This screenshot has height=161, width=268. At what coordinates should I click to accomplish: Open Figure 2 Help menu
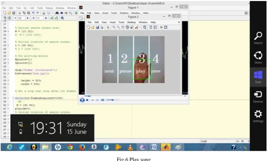coord(153,22)
